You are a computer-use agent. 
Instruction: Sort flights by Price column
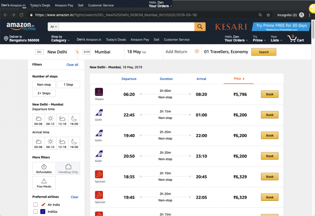239,79
